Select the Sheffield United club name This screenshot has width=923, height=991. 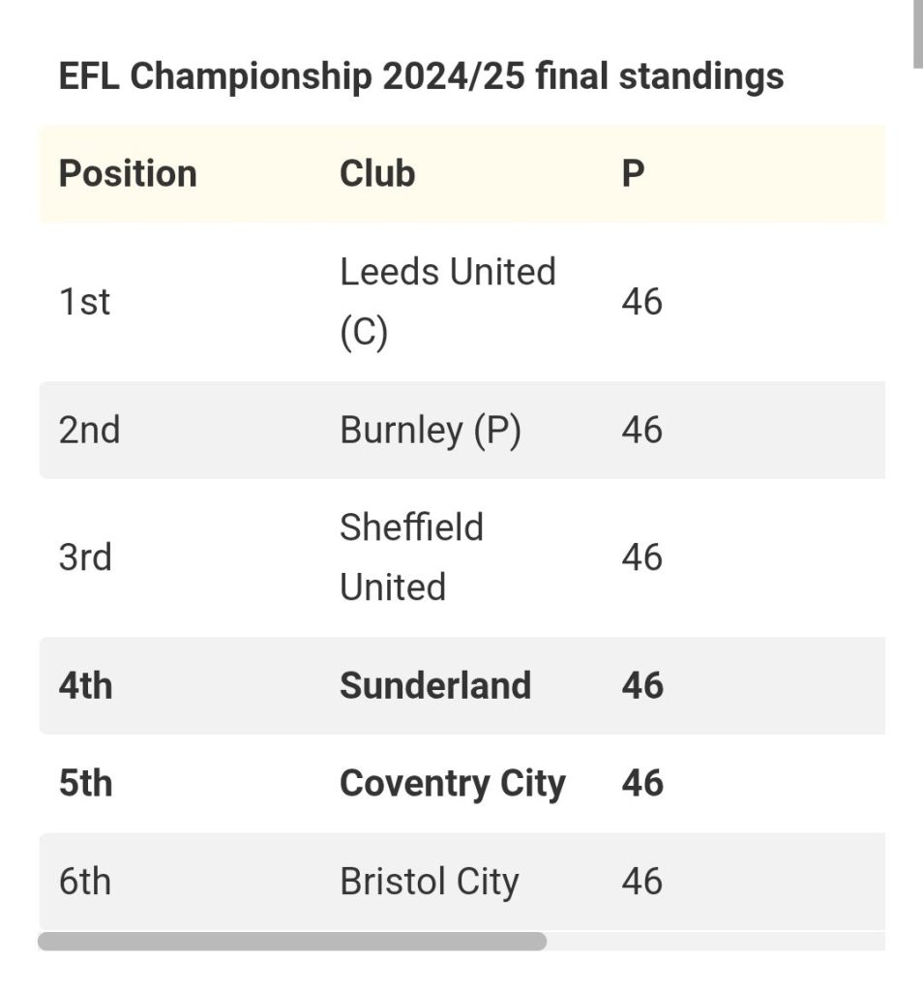tap(411, 556)
